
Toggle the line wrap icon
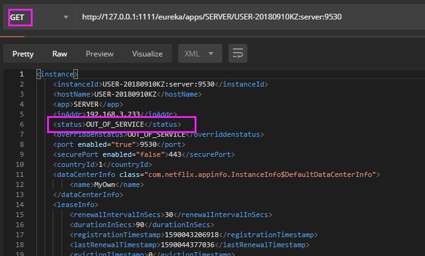(x=238, y=53)
